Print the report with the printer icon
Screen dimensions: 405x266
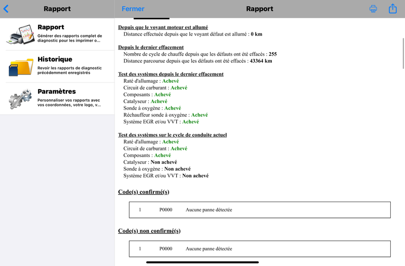(373, 9)
